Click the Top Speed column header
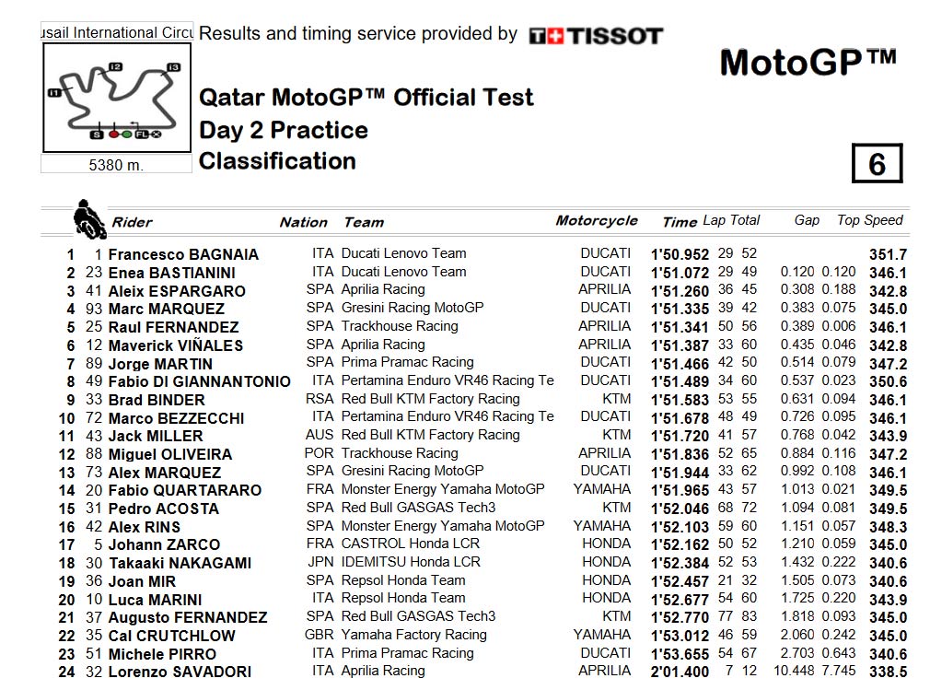The image size is (930, 690). pyautogui.click(x=869, y=220)
